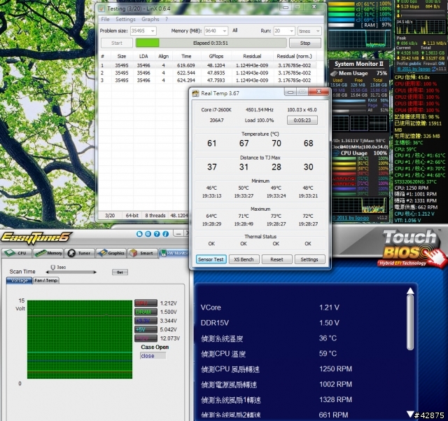Click the All link beside Memory in LinX
Viewport: 448px width, 421px height.
pos(235,30)
